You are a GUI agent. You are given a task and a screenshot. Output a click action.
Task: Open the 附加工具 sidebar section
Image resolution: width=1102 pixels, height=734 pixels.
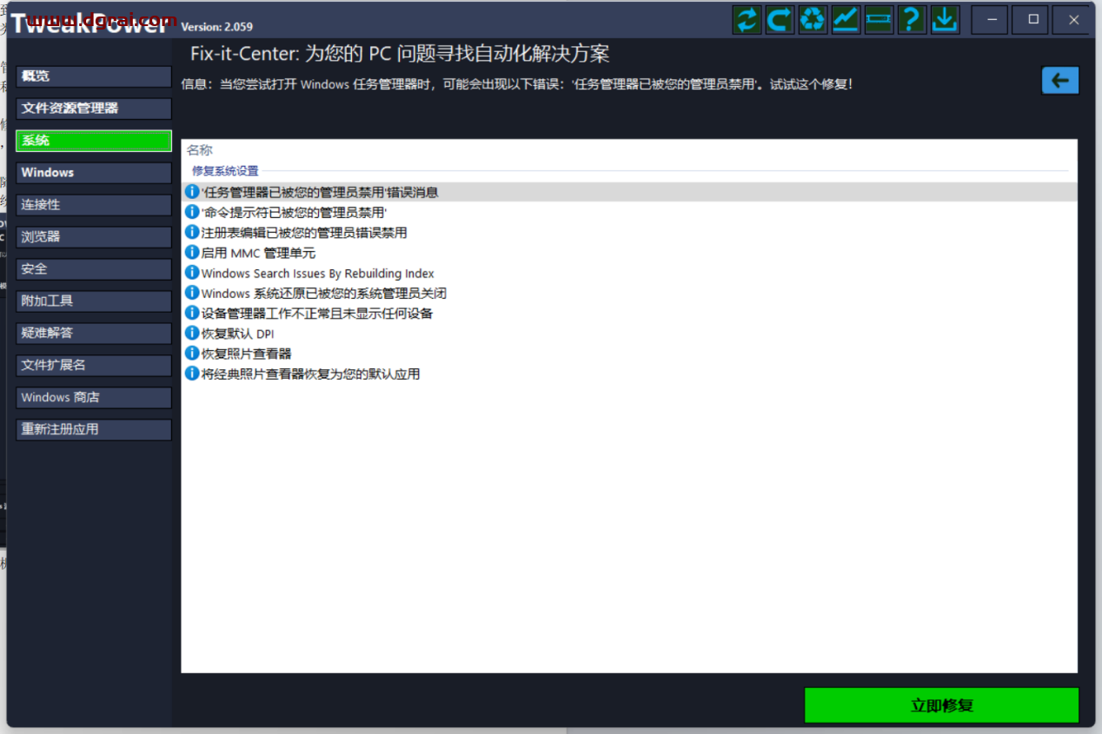[94, 301]
